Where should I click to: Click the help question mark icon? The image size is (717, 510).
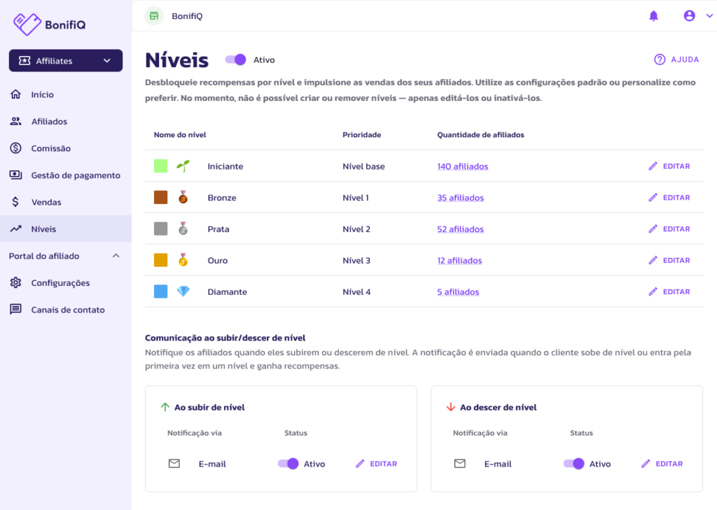click(x=660, y=60)
